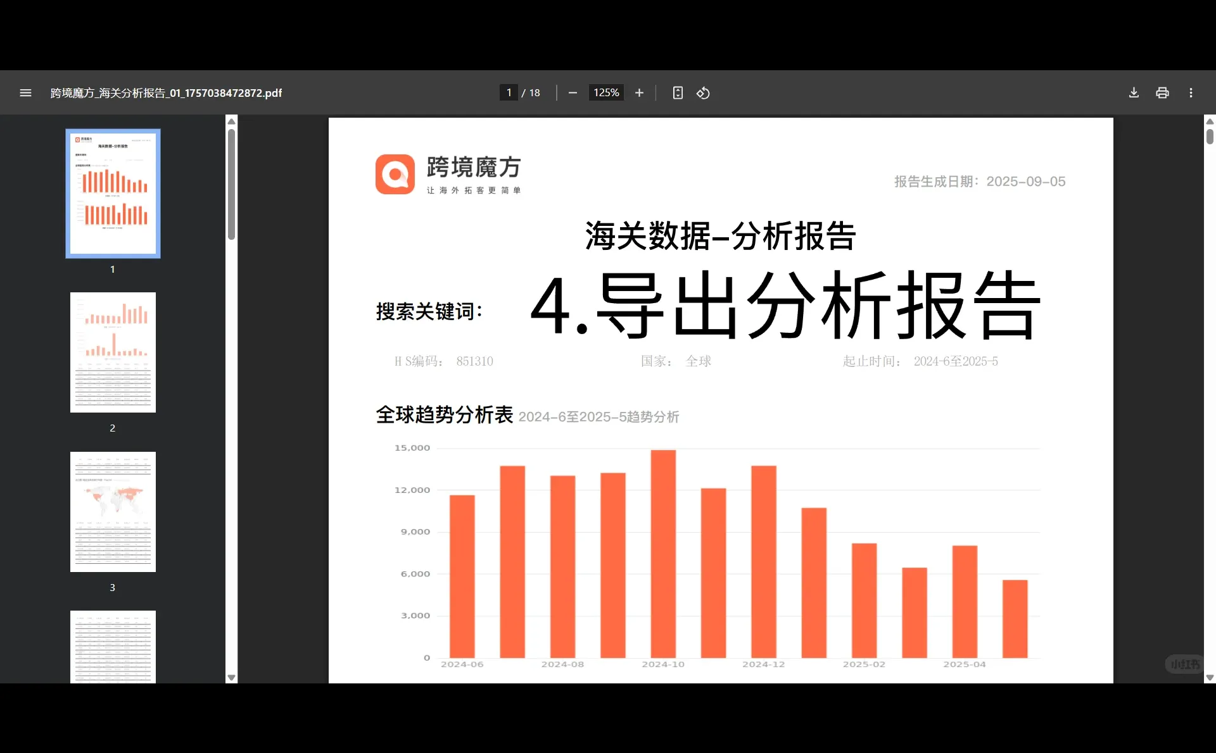Zoom in using the plus icon

(639, 92)
